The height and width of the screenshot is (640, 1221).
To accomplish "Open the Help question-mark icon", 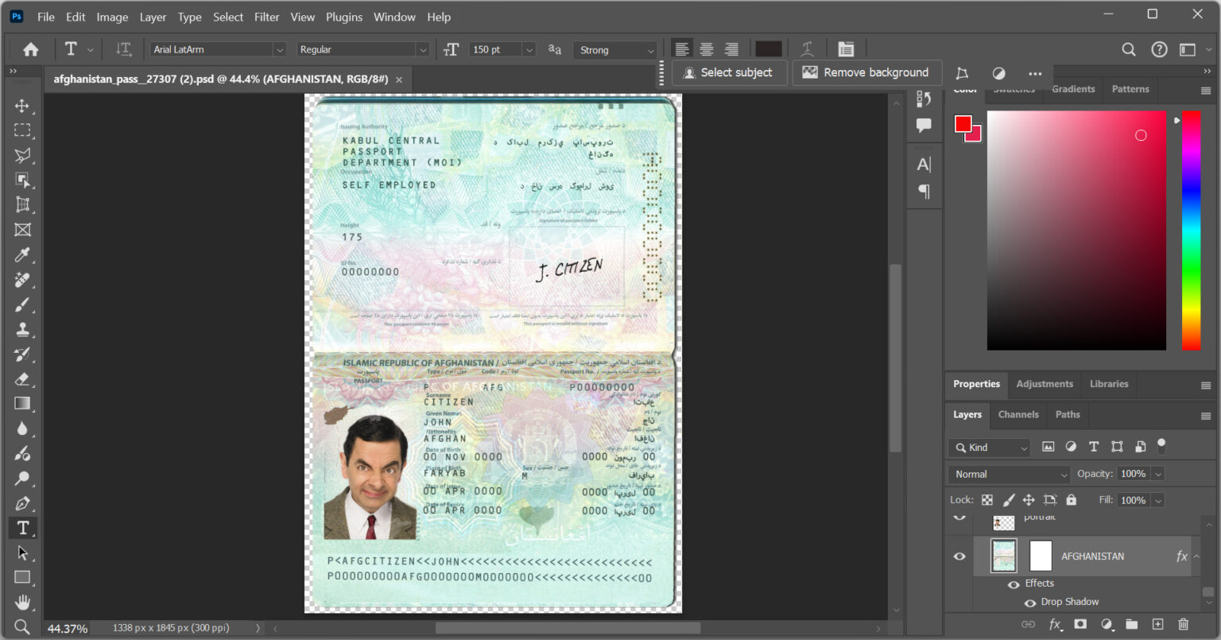I will tap(1160, 49).
